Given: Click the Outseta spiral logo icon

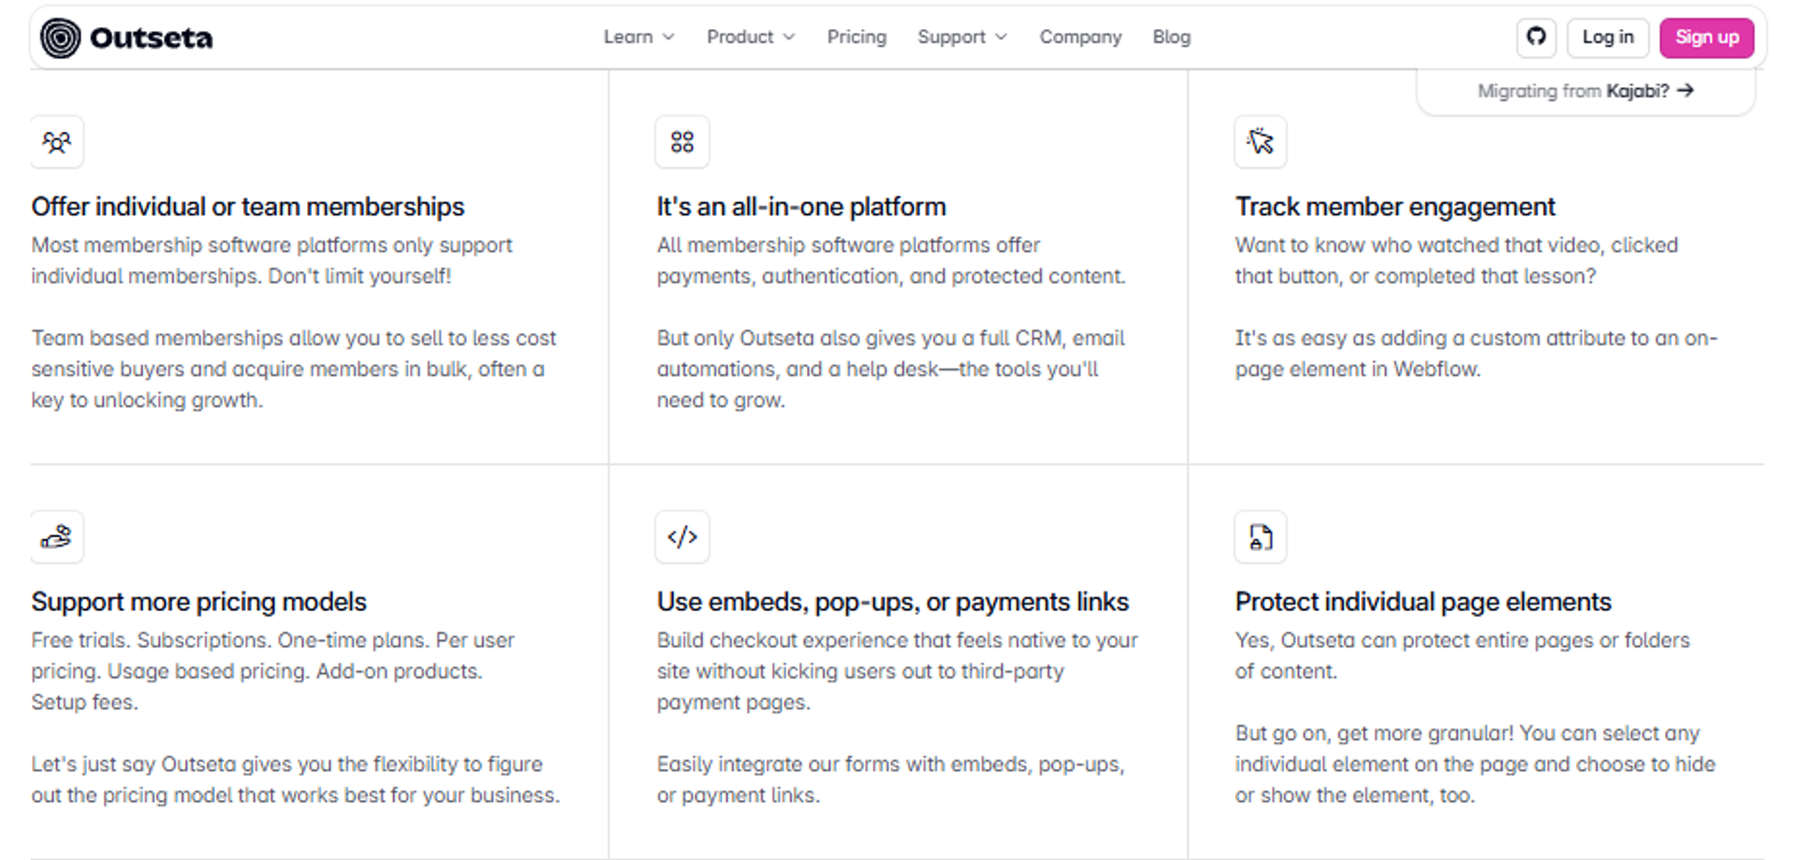Looking at the screenshot, I should 60,37.
